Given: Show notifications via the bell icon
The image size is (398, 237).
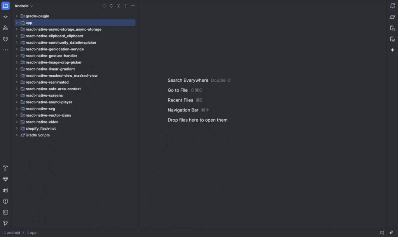Looking at the screenshot, I should 392,6.
